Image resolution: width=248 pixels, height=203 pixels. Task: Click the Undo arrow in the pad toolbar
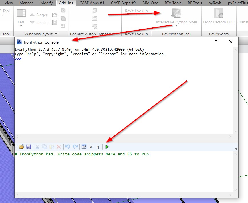68,147
